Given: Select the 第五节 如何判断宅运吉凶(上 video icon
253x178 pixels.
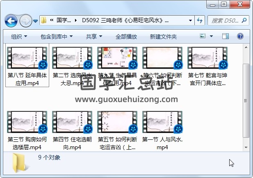Looking at the screenshot, I should click(x=117, y=122).
